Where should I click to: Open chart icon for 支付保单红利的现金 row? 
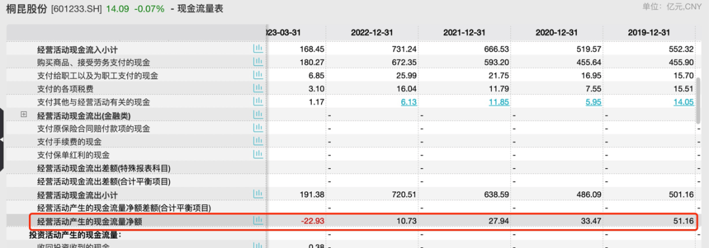coord(258,154)
